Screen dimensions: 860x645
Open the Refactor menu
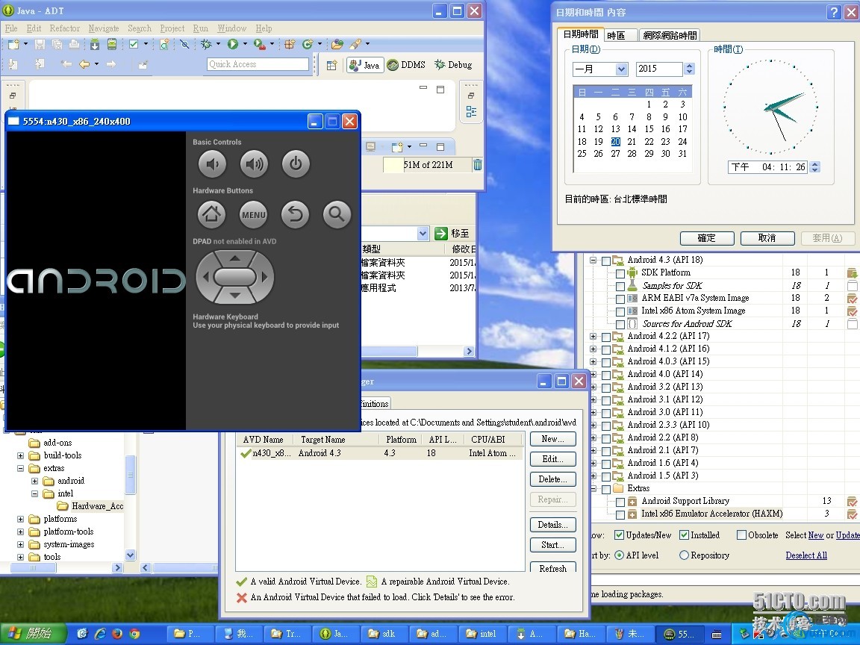point(64,28)
